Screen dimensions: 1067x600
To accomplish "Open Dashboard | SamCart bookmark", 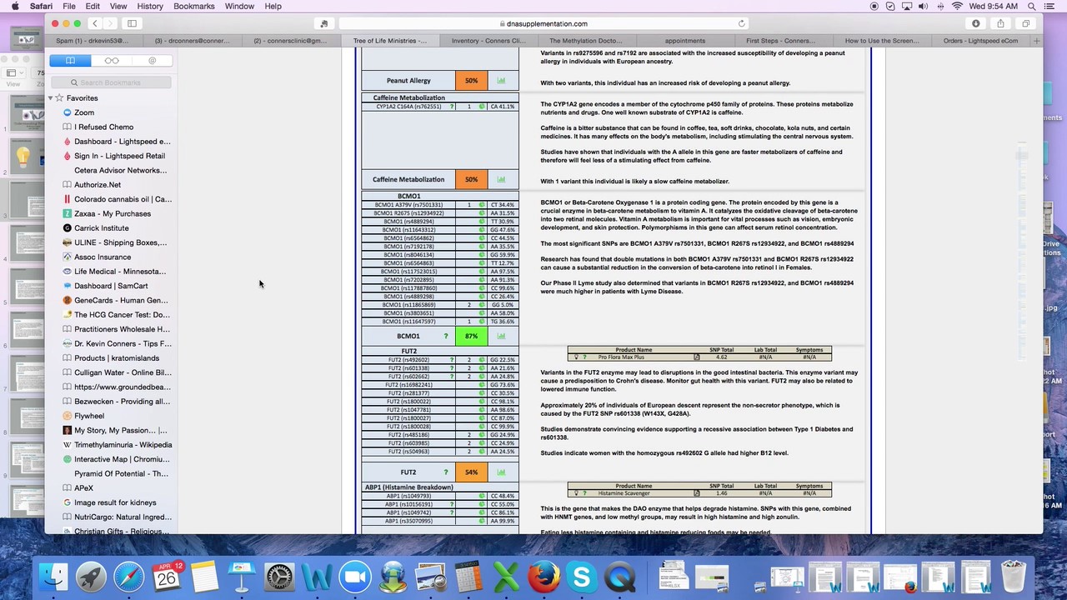I will pos(111,286).
